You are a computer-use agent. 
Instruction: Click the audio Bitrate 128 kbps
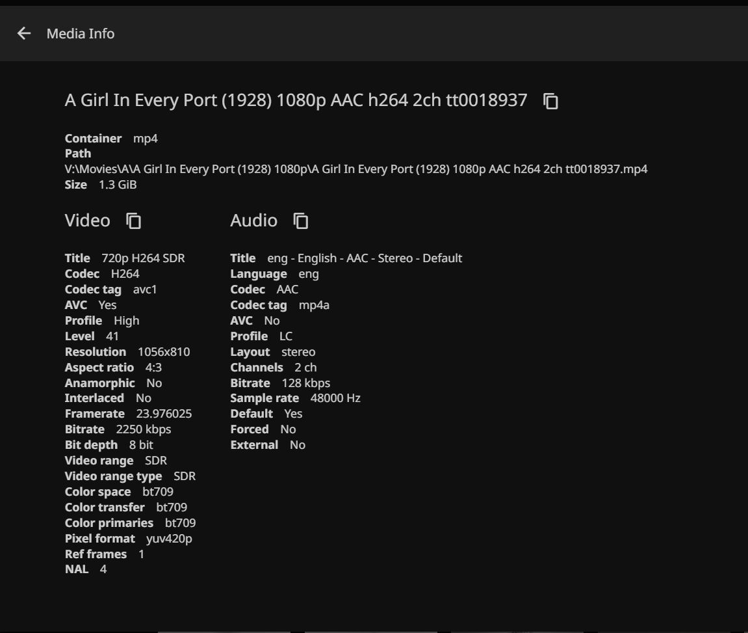306,383
